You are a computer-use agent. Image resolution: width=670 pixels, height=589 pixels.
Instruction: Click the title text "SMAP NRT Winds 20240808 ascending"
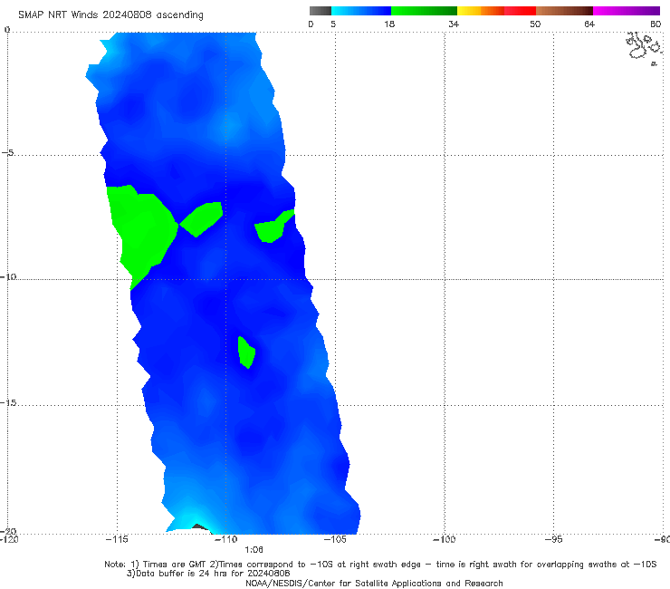110,14
